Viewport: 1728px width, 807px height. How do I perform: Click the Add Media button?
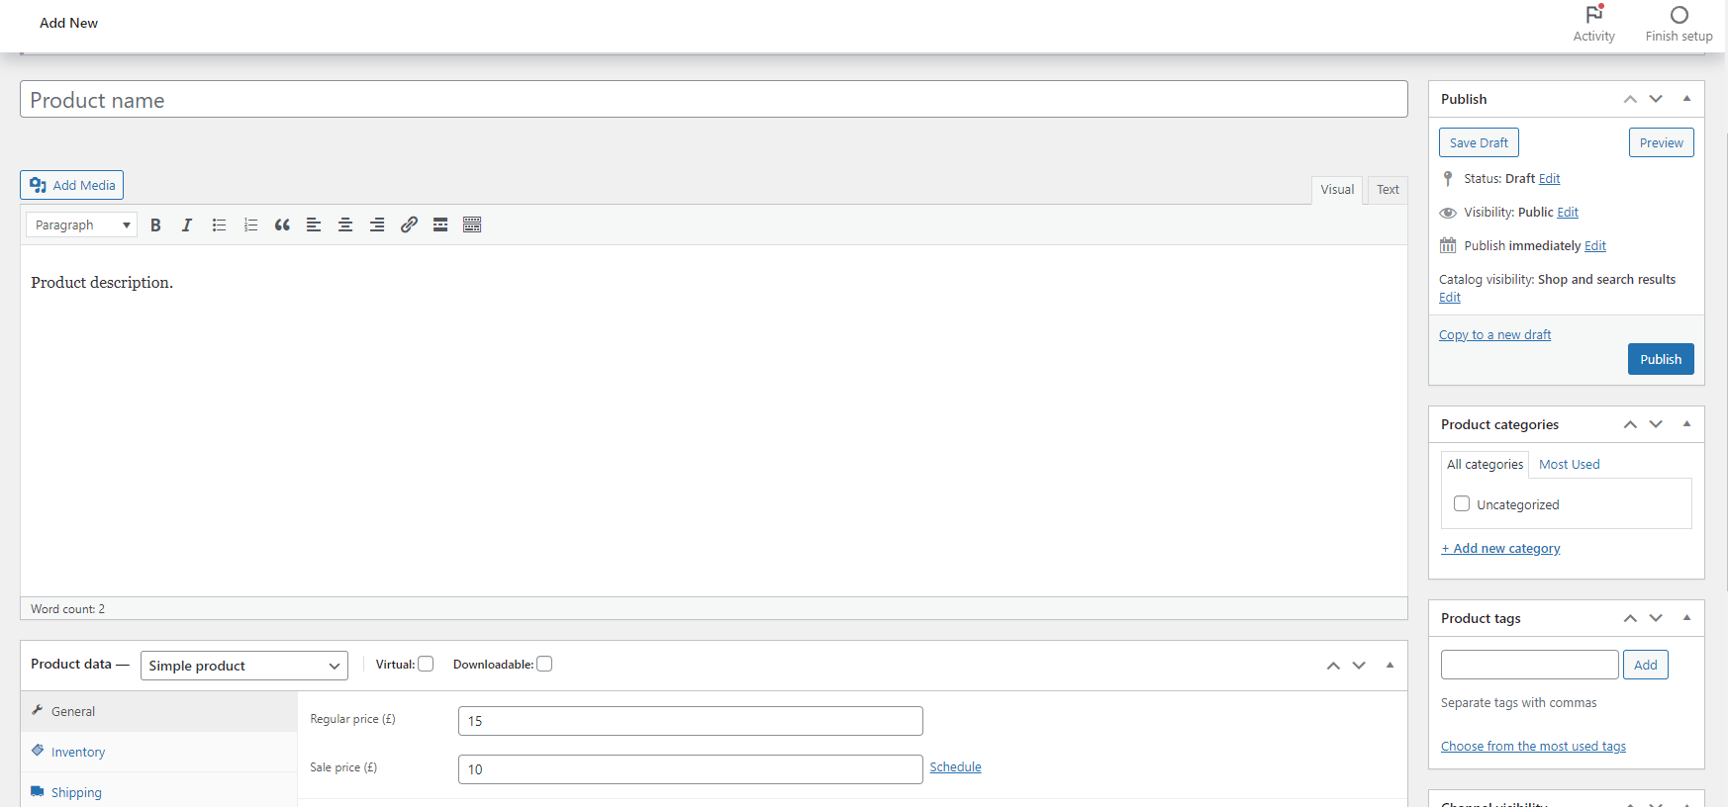pyautogui.click(x=71, y=185)
